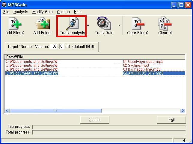Click the Total progress bar
The height and width of the screenshot is (144, 193).
tap(109, 132)
